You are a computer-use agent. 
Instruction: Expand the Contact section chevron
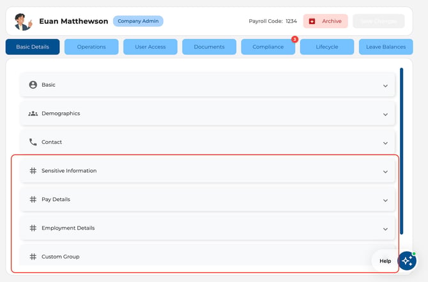coord(385,143)
